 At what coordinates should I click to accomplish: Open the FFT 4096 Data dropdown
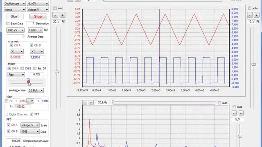[x=30, y=131]
